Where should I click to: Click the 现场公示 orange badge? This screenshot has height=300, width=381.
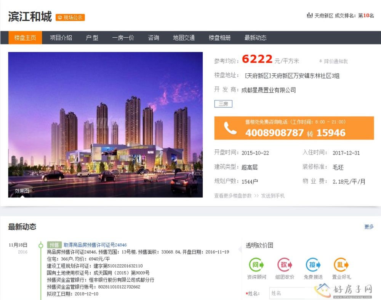click(70, 17)
